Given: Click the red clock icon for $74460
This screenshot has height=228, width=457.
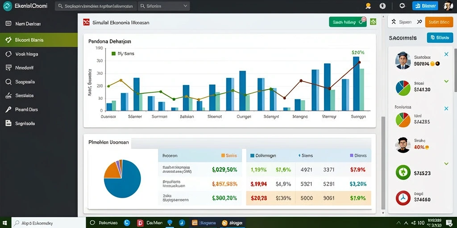Looking at the screenshot, I should point(403,198).
